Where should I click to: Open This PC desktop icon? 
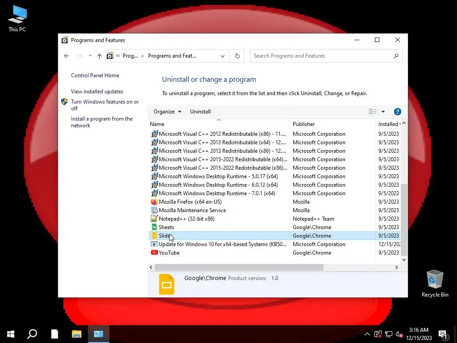pos(17,19)
